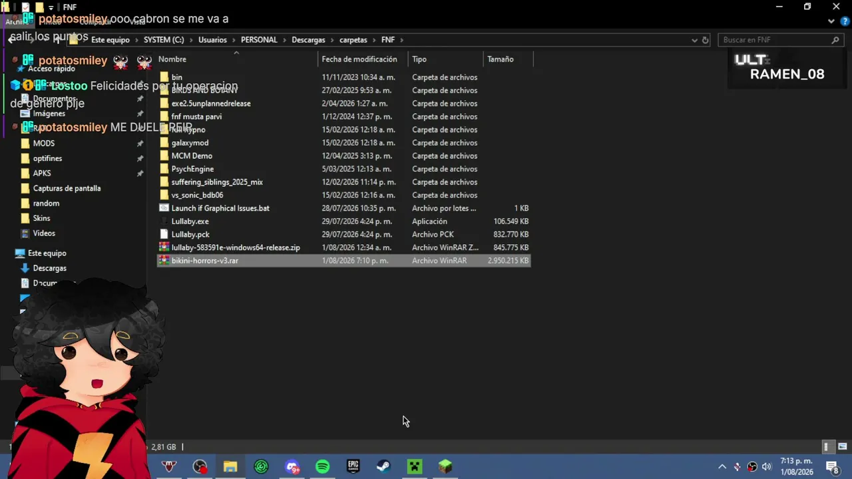Image resolution: width=852 pixels, height=479 pixels.
Task: Open the address bar history dropdown
Action: (695, 40)
